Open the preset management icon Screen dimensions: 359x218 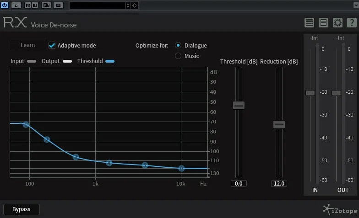tap(59, 5)
